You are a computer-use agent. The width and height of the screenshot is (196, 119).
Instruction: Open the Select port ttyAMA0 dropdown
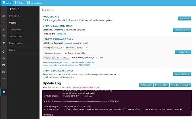[x=59, y=48]
